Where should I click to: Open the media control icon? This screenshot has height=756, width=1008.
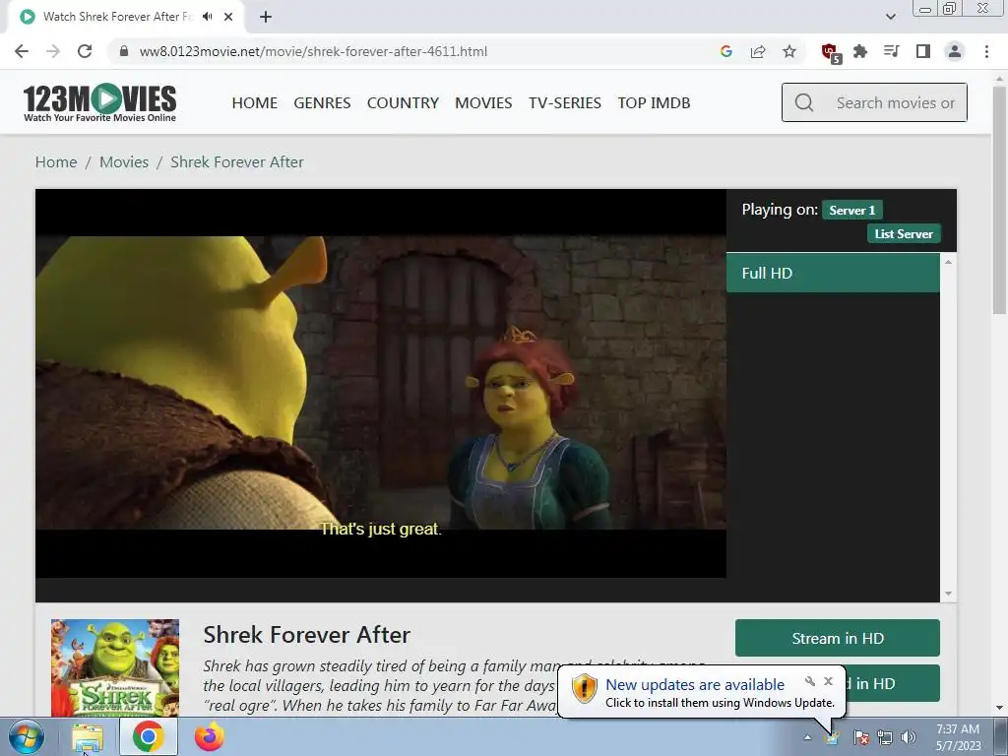pyautogui.click(x=891, y=51)
